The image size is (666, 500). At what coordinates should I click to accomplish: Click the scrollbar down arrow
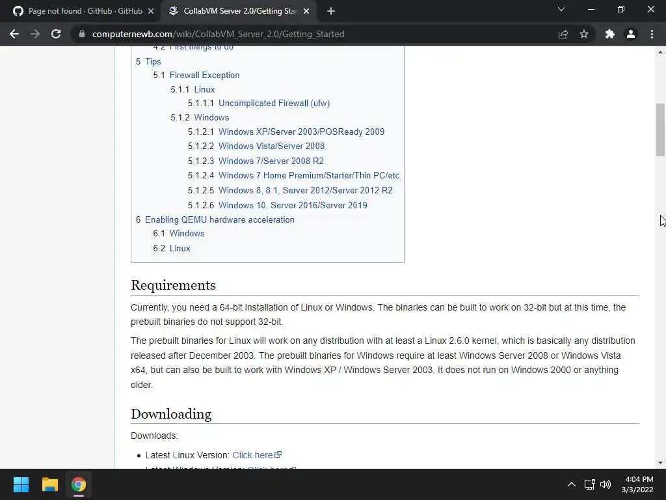pos(661,463)
